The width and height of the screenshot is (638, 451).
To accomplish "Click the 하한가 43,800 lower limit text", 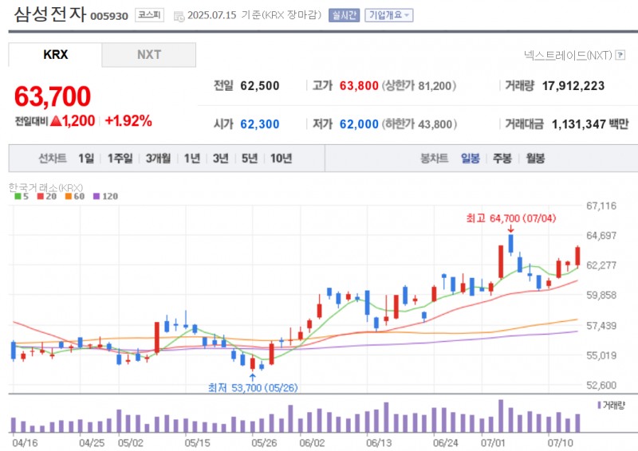I will click(x=419, y=124).
